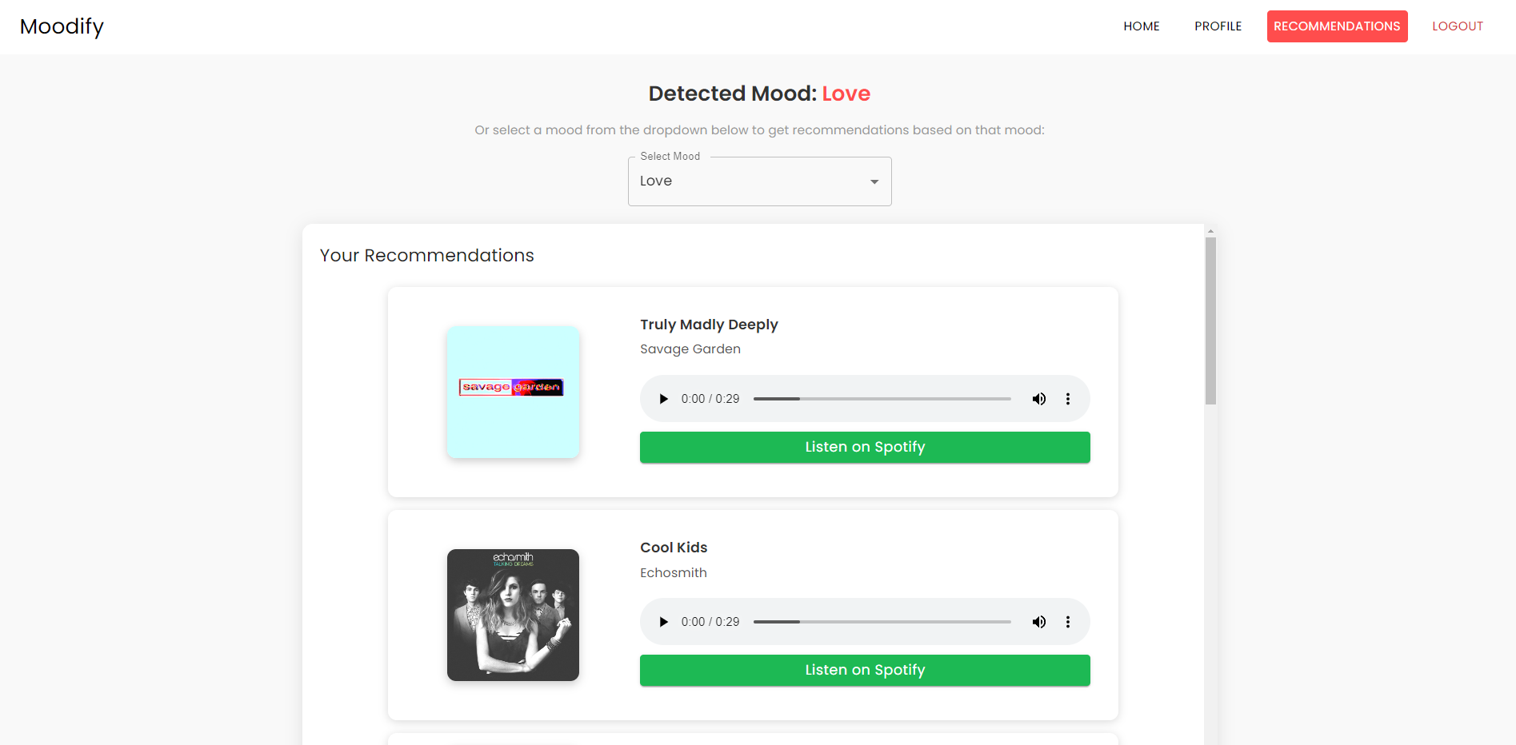Image resolution: width=1516 pixels, height=745 pixels.
Task: Play the Truly Madly Deeply preview
Action: click(x=663, y=399)
